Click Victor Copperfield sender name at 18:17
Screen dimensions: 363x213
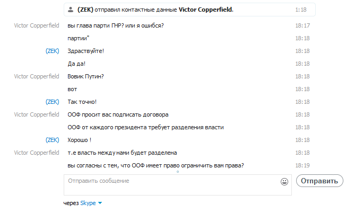[37, 25]
